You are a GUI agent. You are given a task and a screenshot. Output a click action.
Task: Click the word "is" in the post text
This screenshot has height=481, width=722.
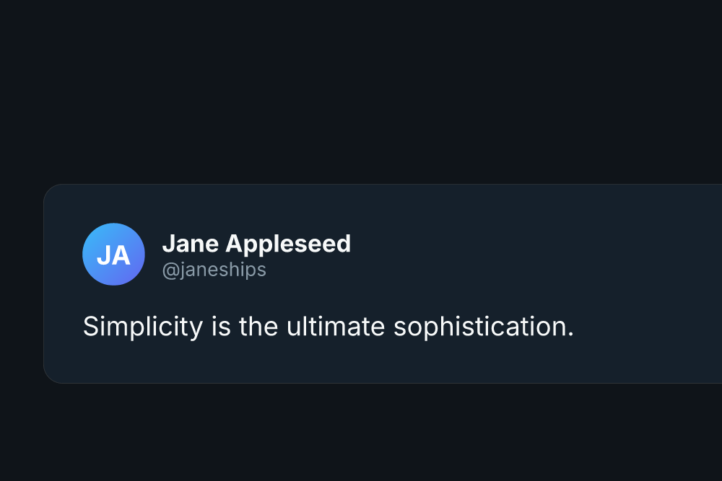221,327
